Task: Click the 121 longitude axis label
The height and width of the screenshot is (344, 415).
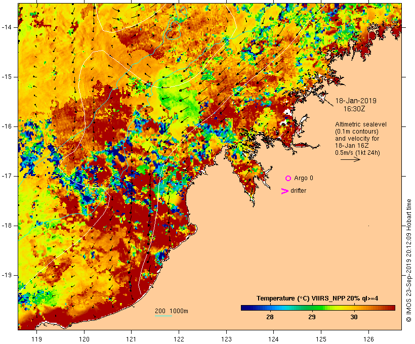Action: [x=131, y=339]
